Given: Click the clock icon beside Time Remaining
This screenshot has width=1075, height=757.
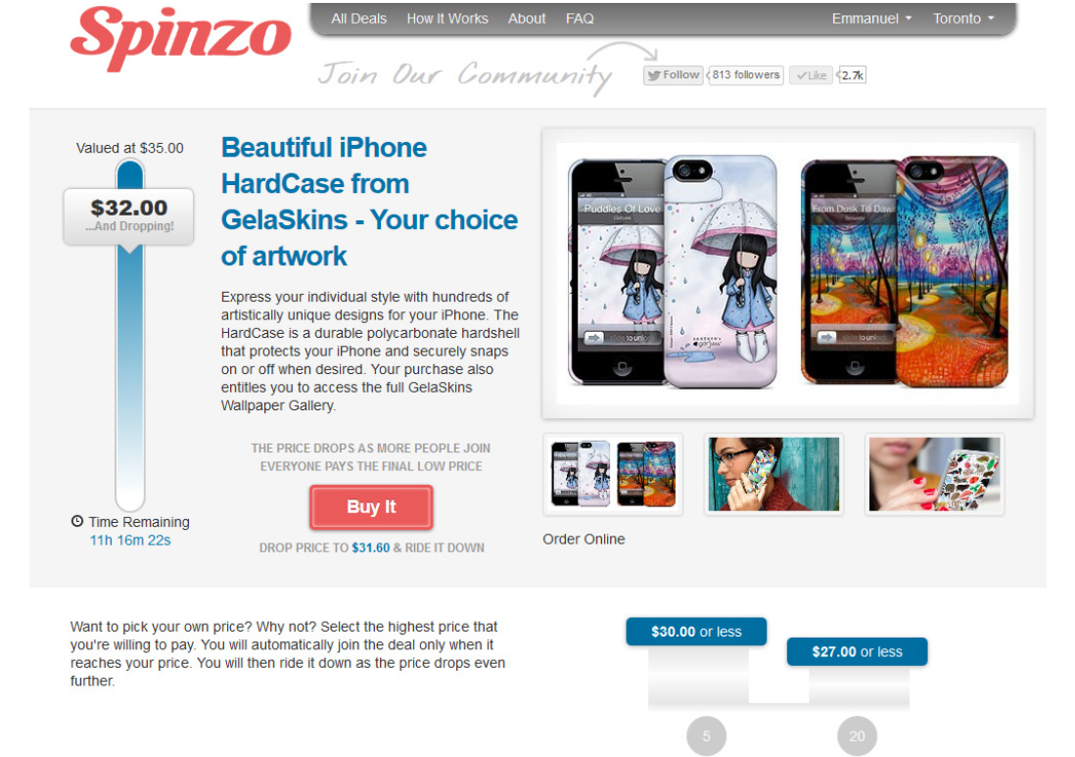Looking at the screenshot, I should [x=77, y=521].
